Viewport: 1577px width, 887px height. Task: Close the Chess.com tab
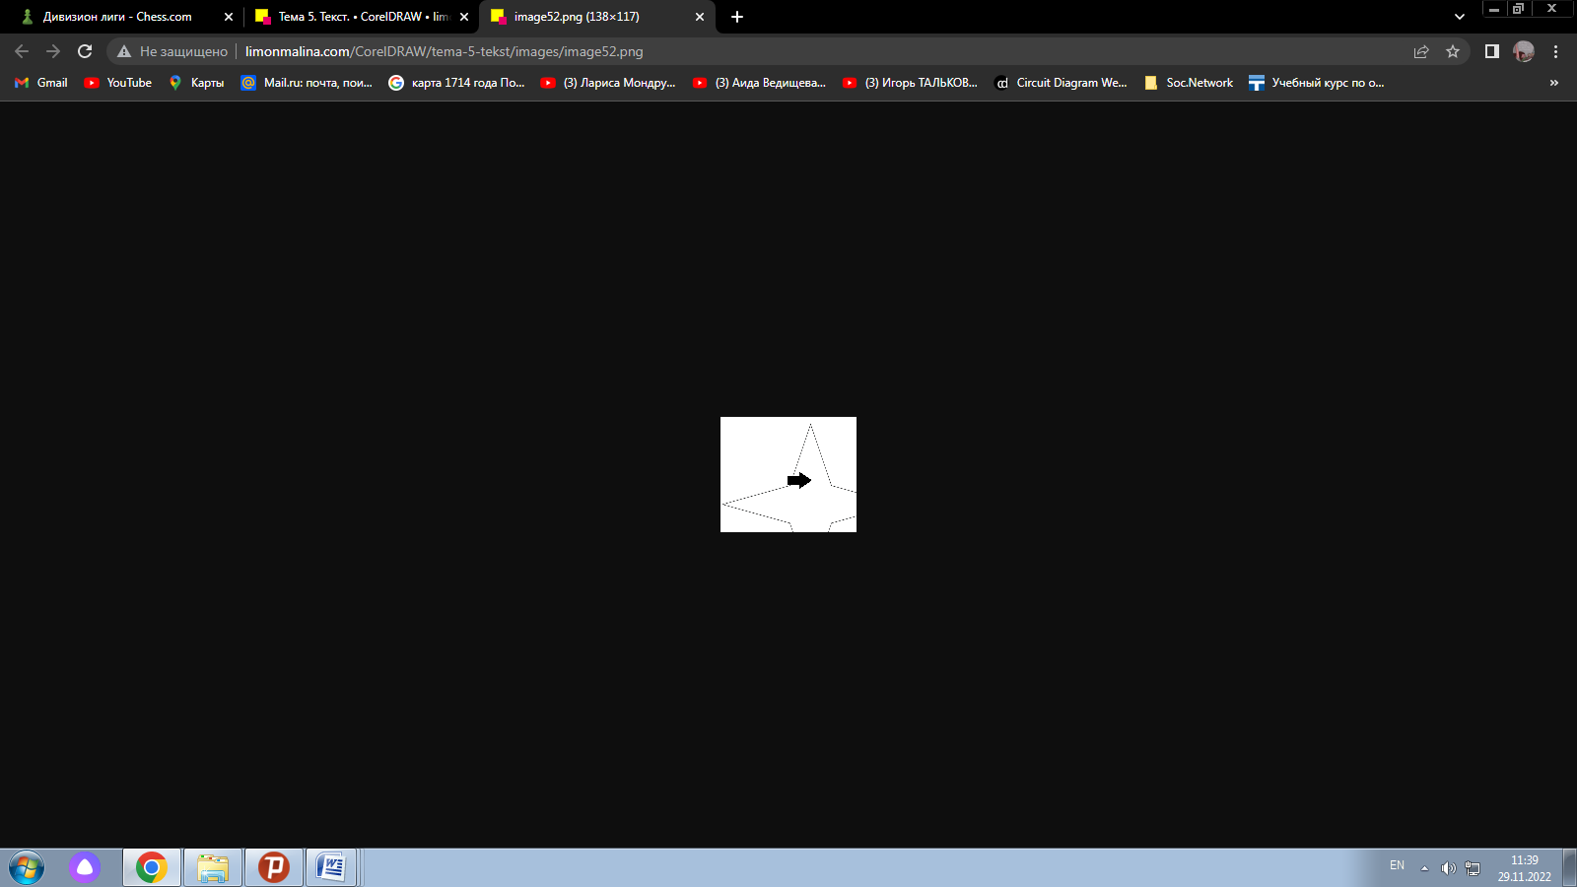pos(229,17)
